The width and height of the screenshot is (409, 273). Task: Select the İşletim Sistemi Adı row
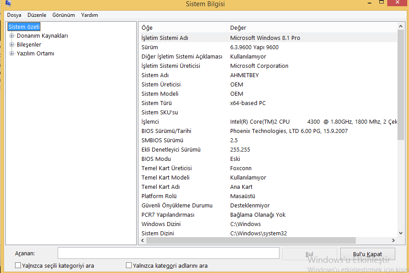[x=268, y=38]
